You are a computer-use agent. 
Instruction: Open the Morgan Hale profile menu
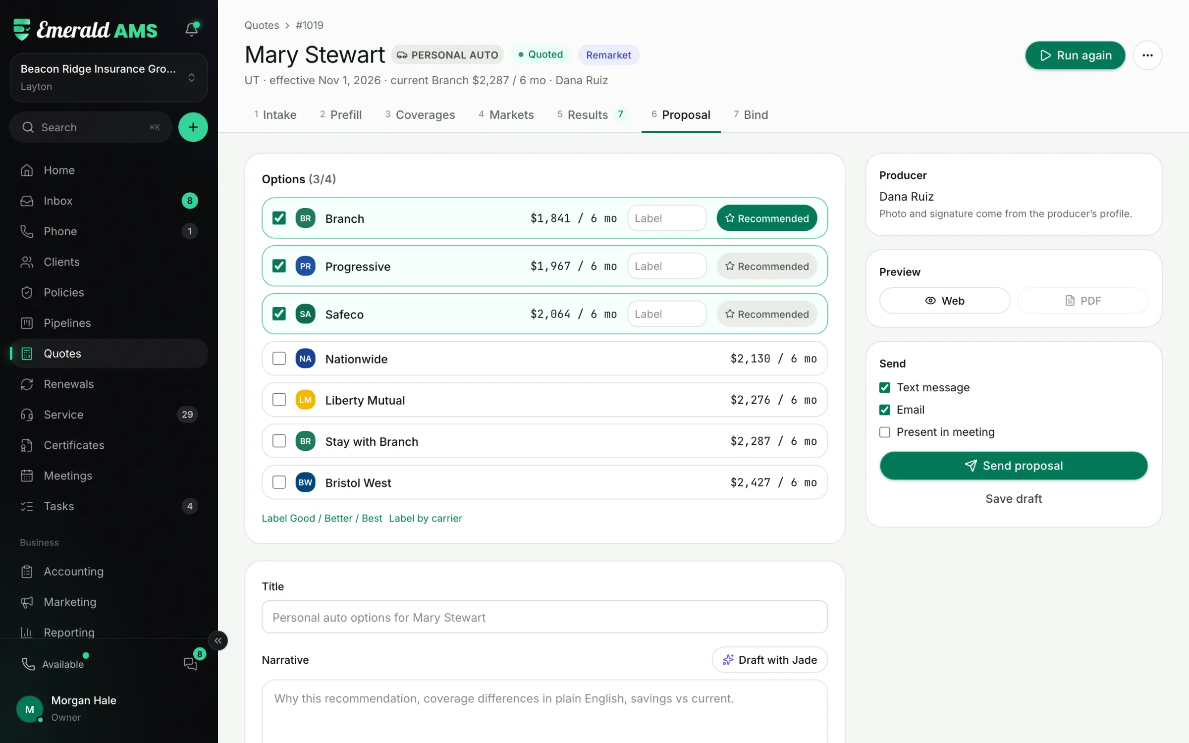(108, 709)
